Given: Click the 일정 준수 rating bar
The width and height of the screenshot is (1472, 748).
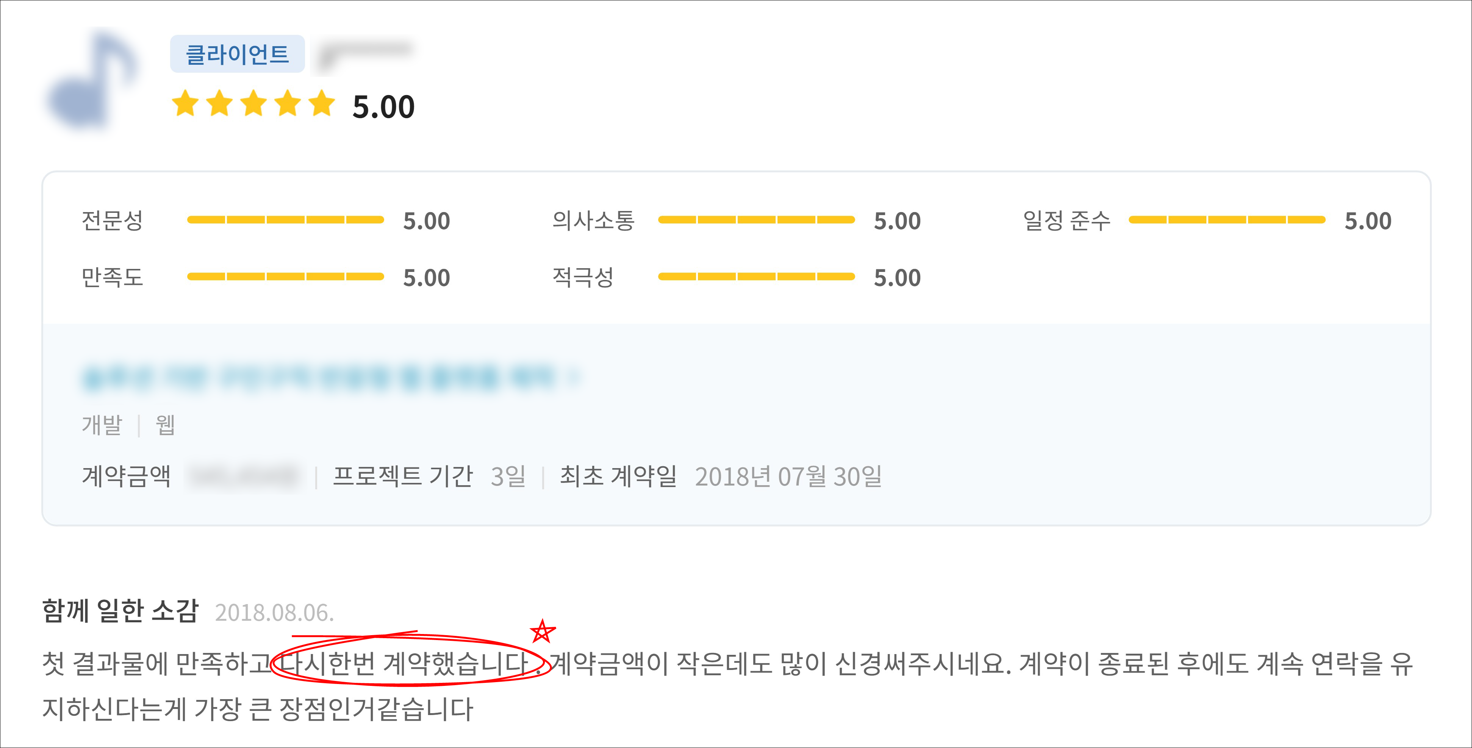Looking at the screenshot, I should (x=1226, y=220).
